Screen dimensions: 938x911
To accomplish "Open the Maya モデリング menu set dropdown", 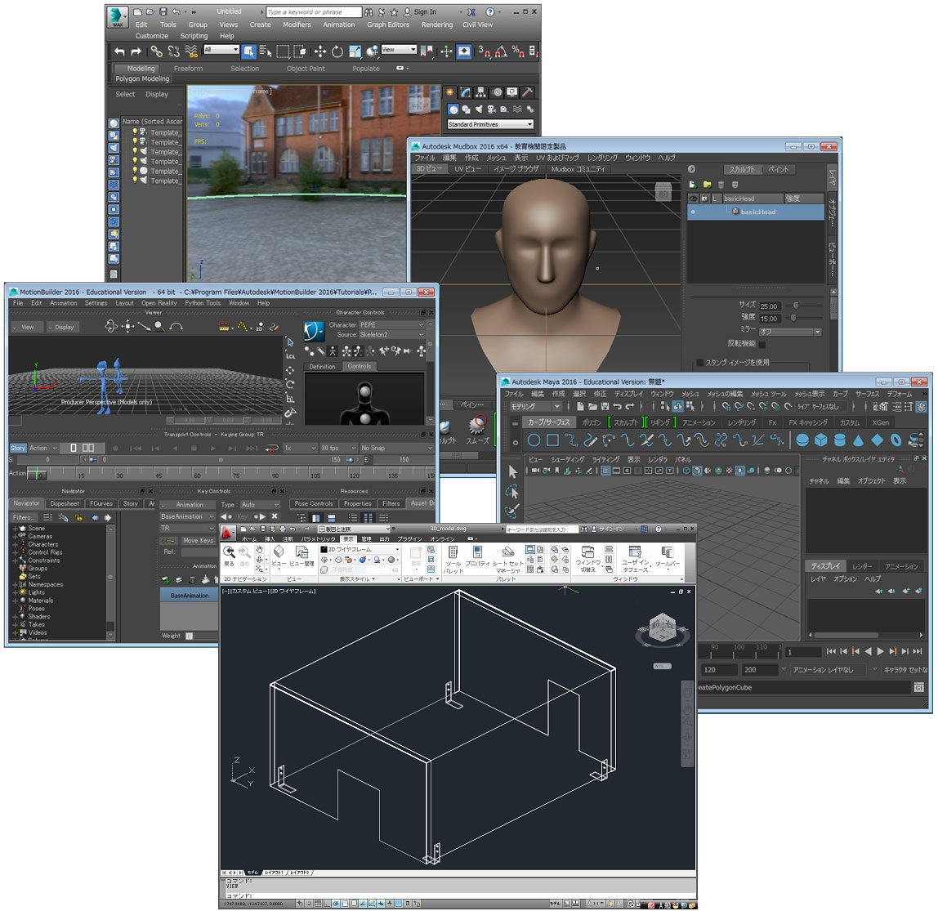I will pyautogui.click(x=535, y=407).
